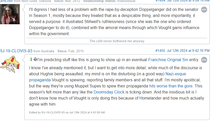Click the 'from Australia' location text
Screen dimensions: 212x122
click(x=44, y=51)
